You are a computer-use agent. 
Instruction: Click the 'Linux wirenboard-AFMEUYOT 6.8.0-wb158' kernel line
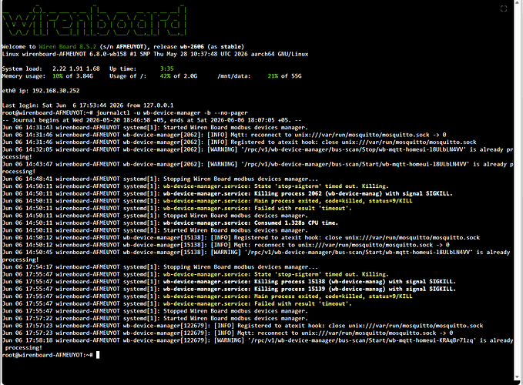pos(155,54)
